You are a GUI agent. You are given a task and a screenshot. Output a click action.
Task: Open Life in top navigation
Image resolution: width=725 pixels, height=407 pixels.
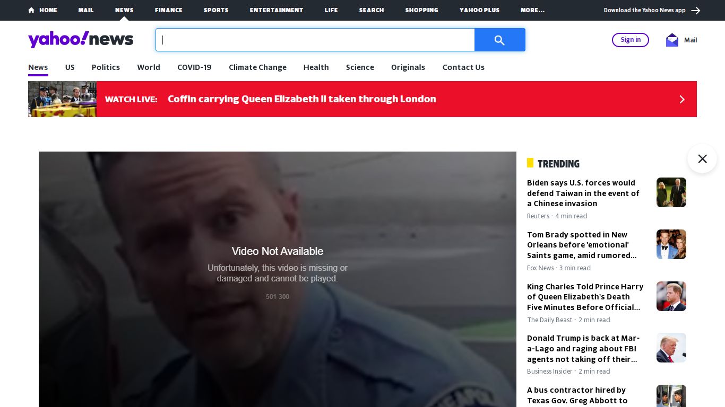(x=331, y=10)
